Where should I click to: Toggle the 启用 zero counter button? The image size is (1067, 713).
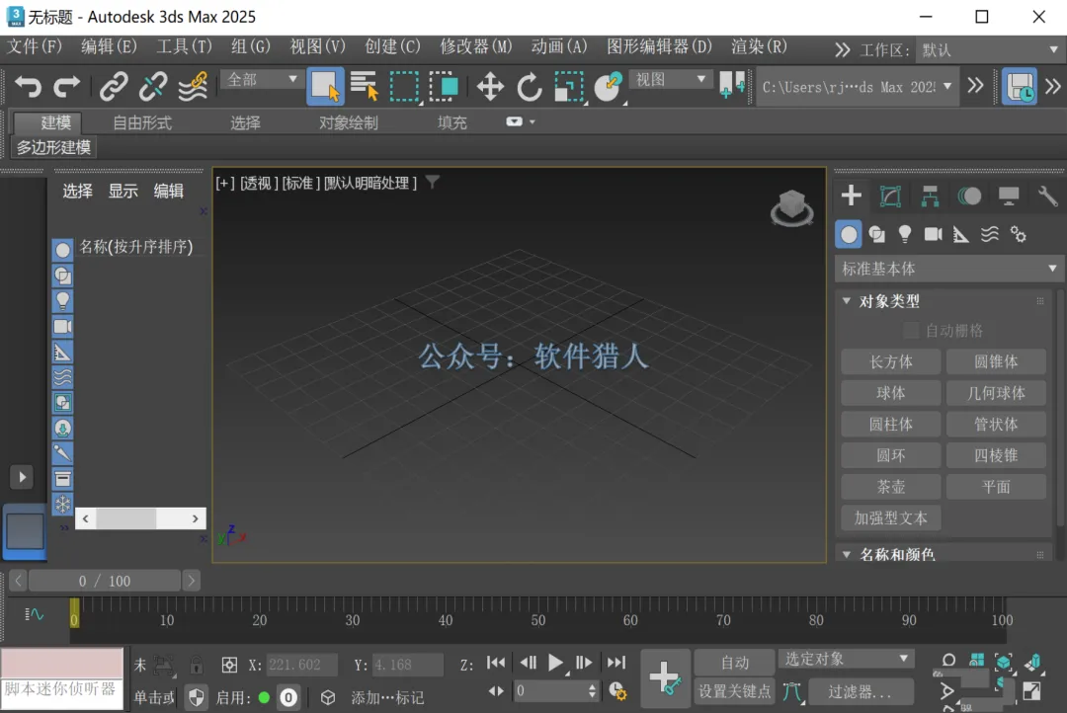[288, 697]
